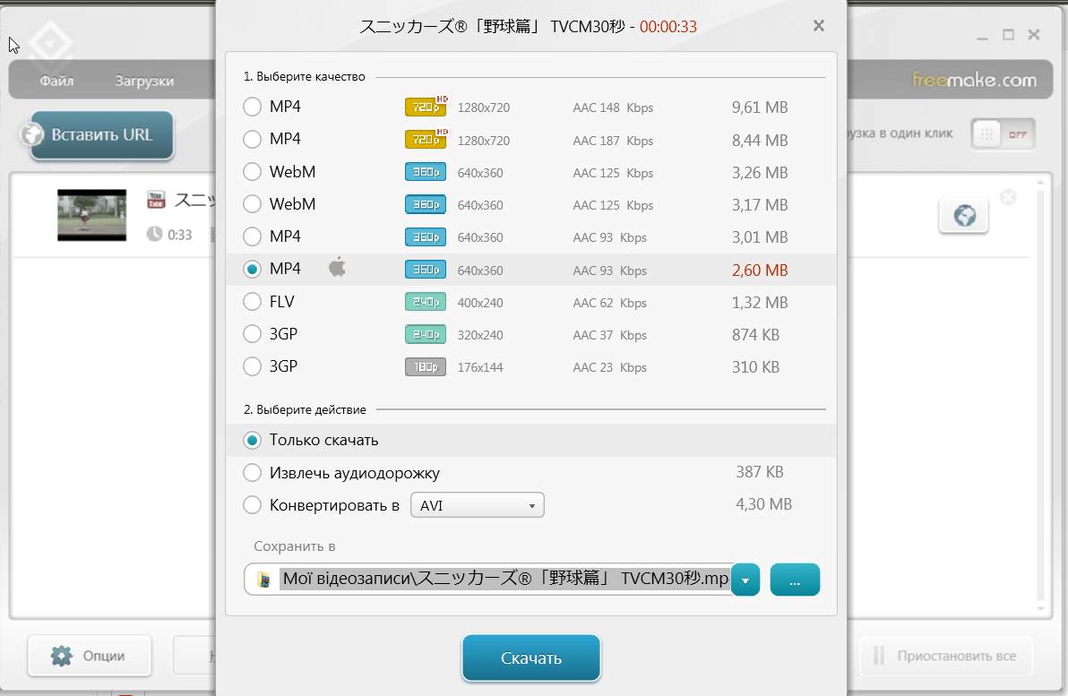
Task: Click the 240p badge in the FLV row
Action: (426, 302)
